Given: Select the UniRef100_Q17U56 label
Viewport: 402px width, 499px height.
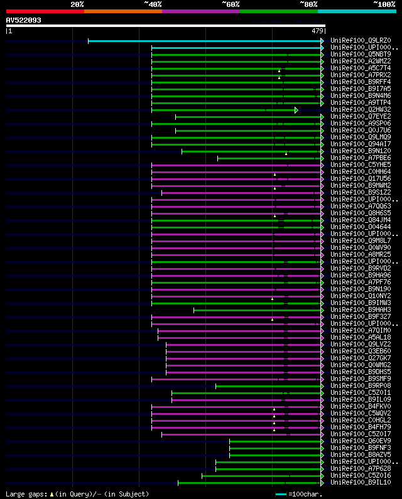Looking at the screenshot, I should pos(361,178).
